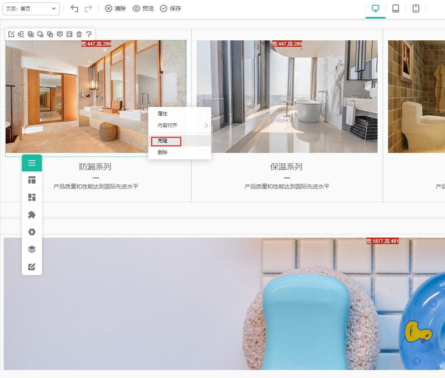The width and height of the screenshot is (445, 378).
Task: Click the question mark help icon
Action: 89,34
